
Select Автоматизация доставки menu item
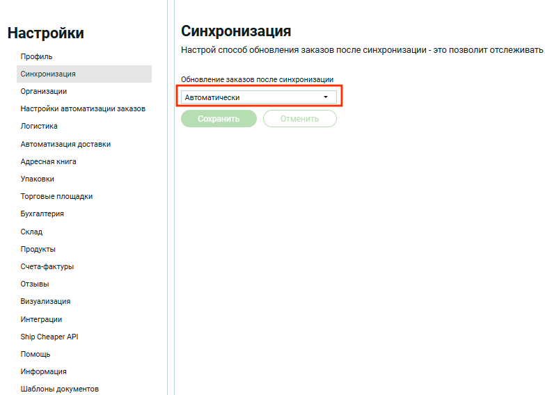click(x=65, y=144)
